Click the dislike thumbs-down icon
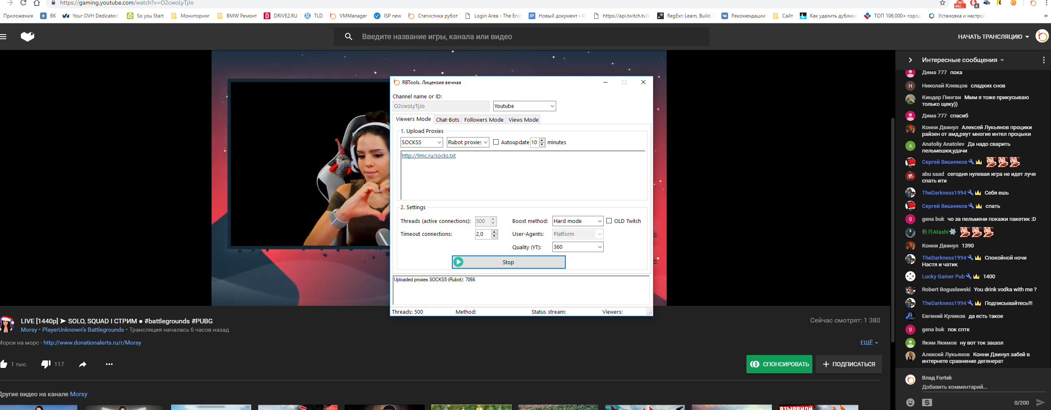 [46, 364]
